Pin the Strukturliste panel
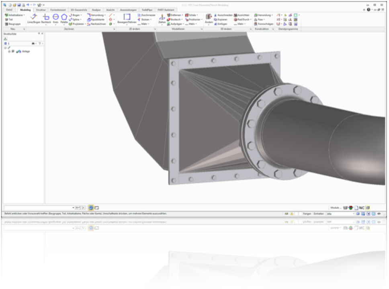 [39, 33]
